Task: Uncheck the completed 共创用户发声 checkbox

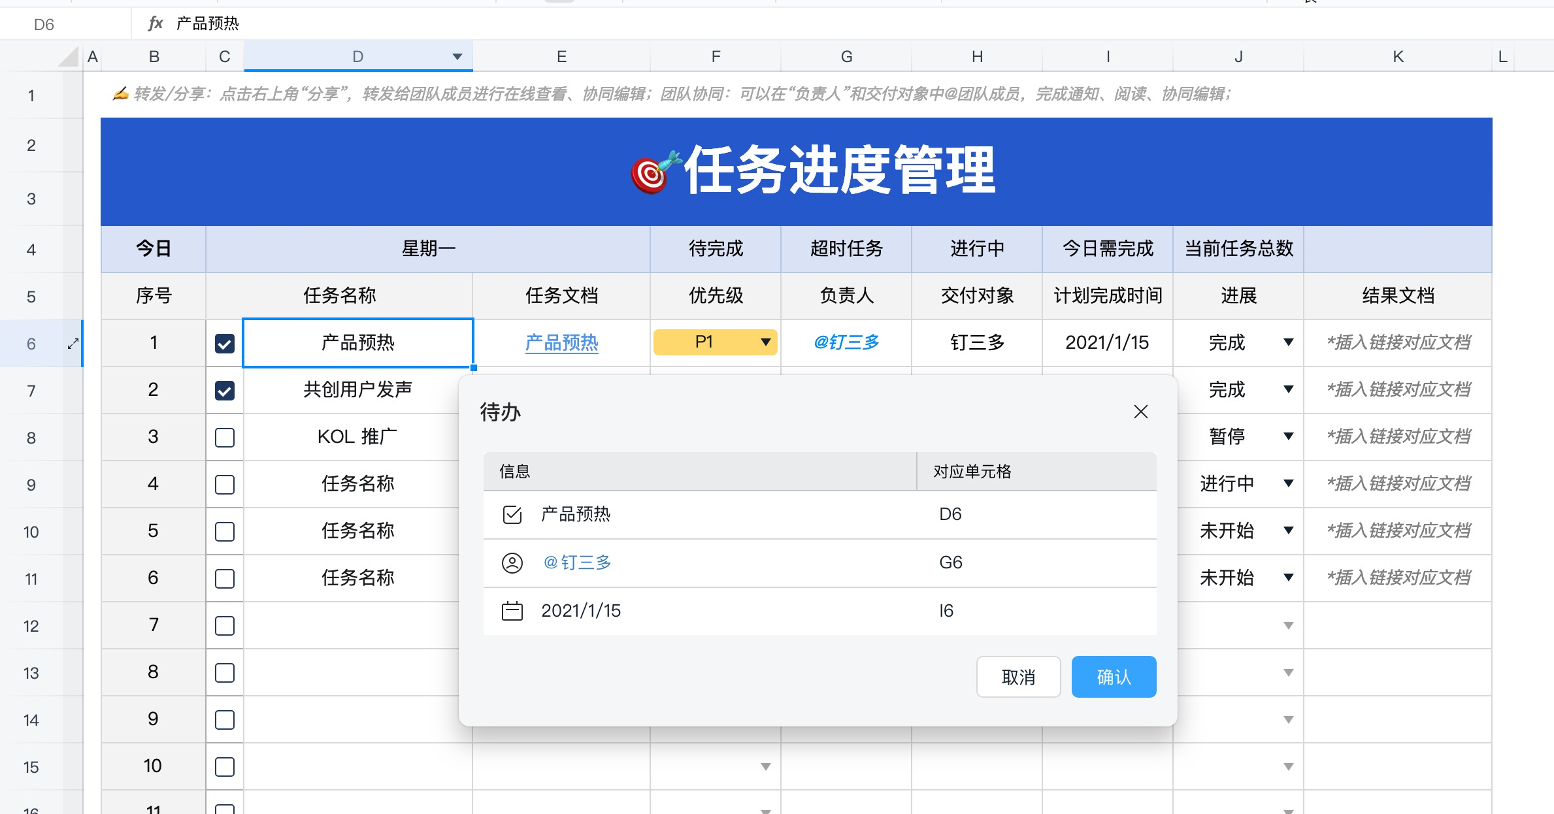Action: click(x=224, y=390)
